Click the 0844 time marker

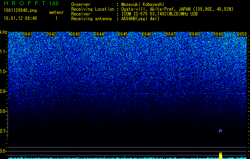tap(99, 34)
